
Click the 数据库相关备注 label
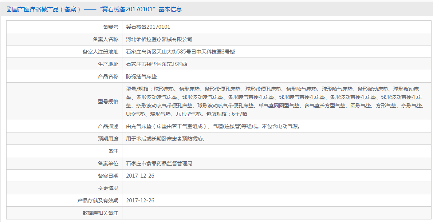pos(101,213)
